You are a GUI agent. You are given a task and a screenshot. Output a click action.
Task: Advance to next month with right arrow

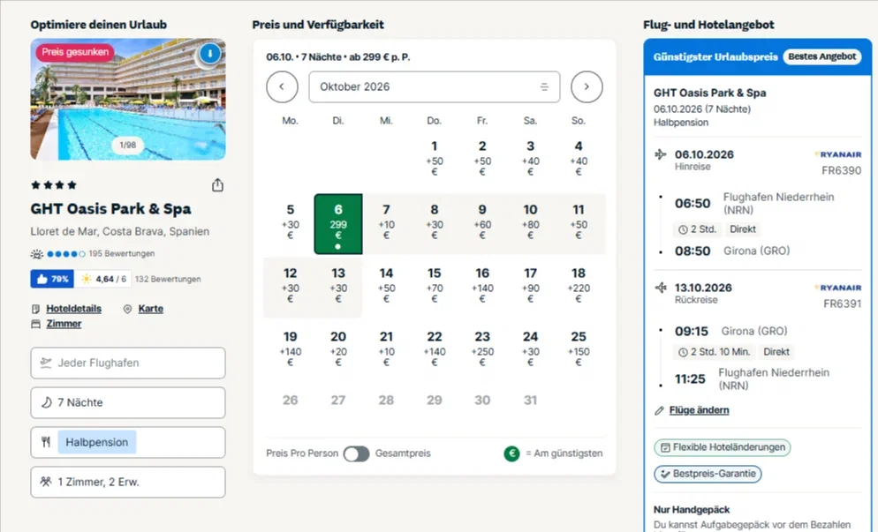587,86
